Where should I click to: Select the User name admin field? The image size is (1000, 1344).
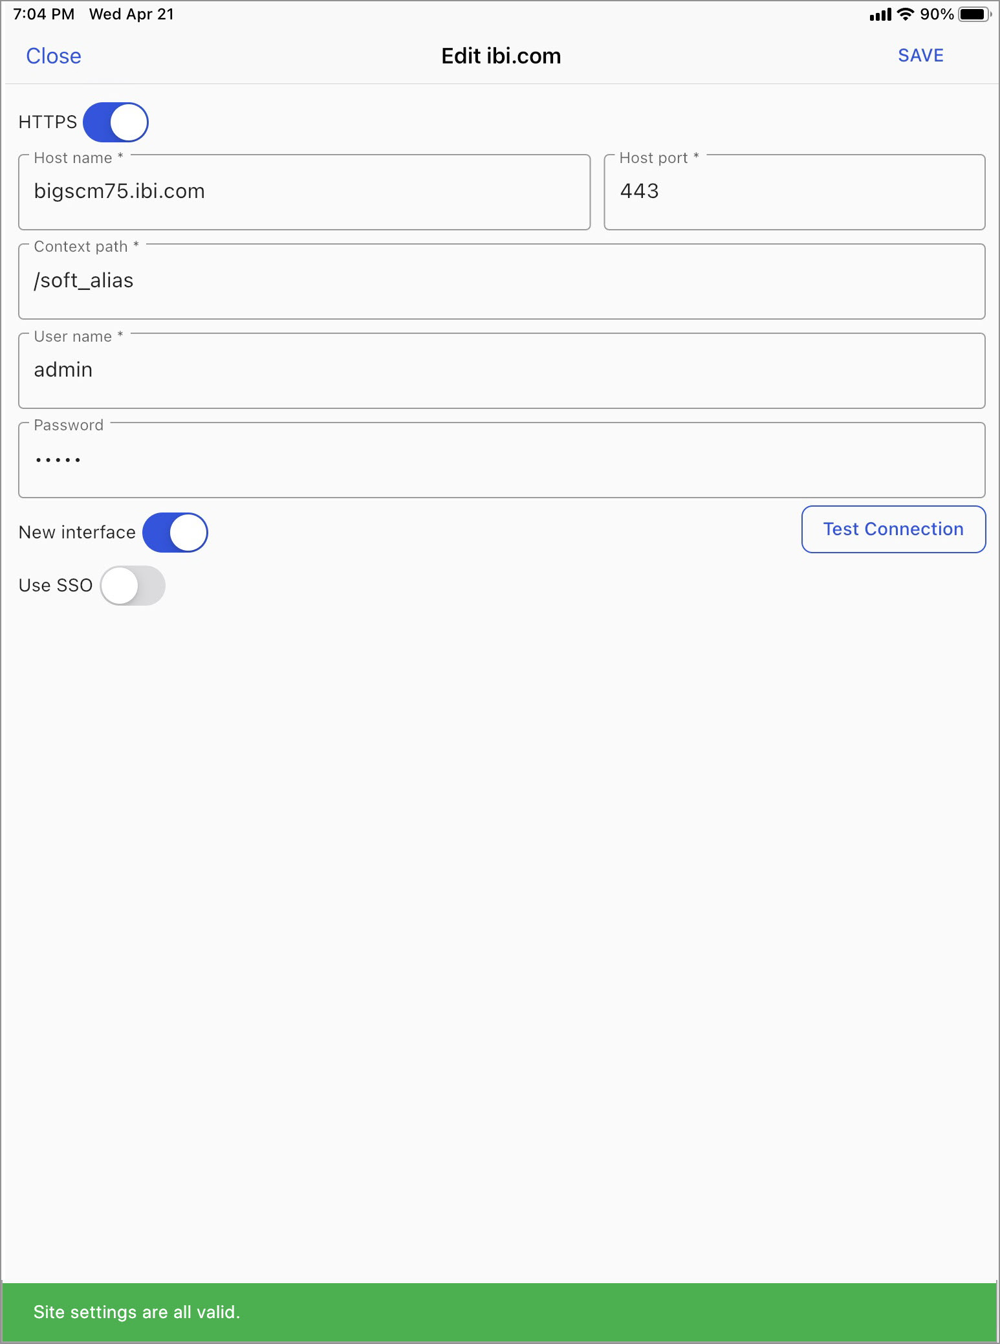(x=501, y=371)
